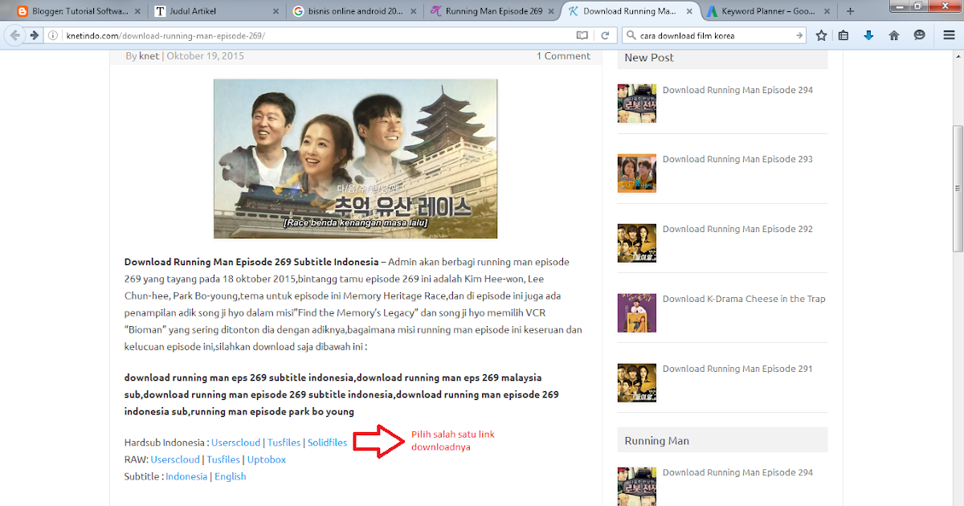
Task: Open the Downloads panel arrow
Action: coord(868,35)
